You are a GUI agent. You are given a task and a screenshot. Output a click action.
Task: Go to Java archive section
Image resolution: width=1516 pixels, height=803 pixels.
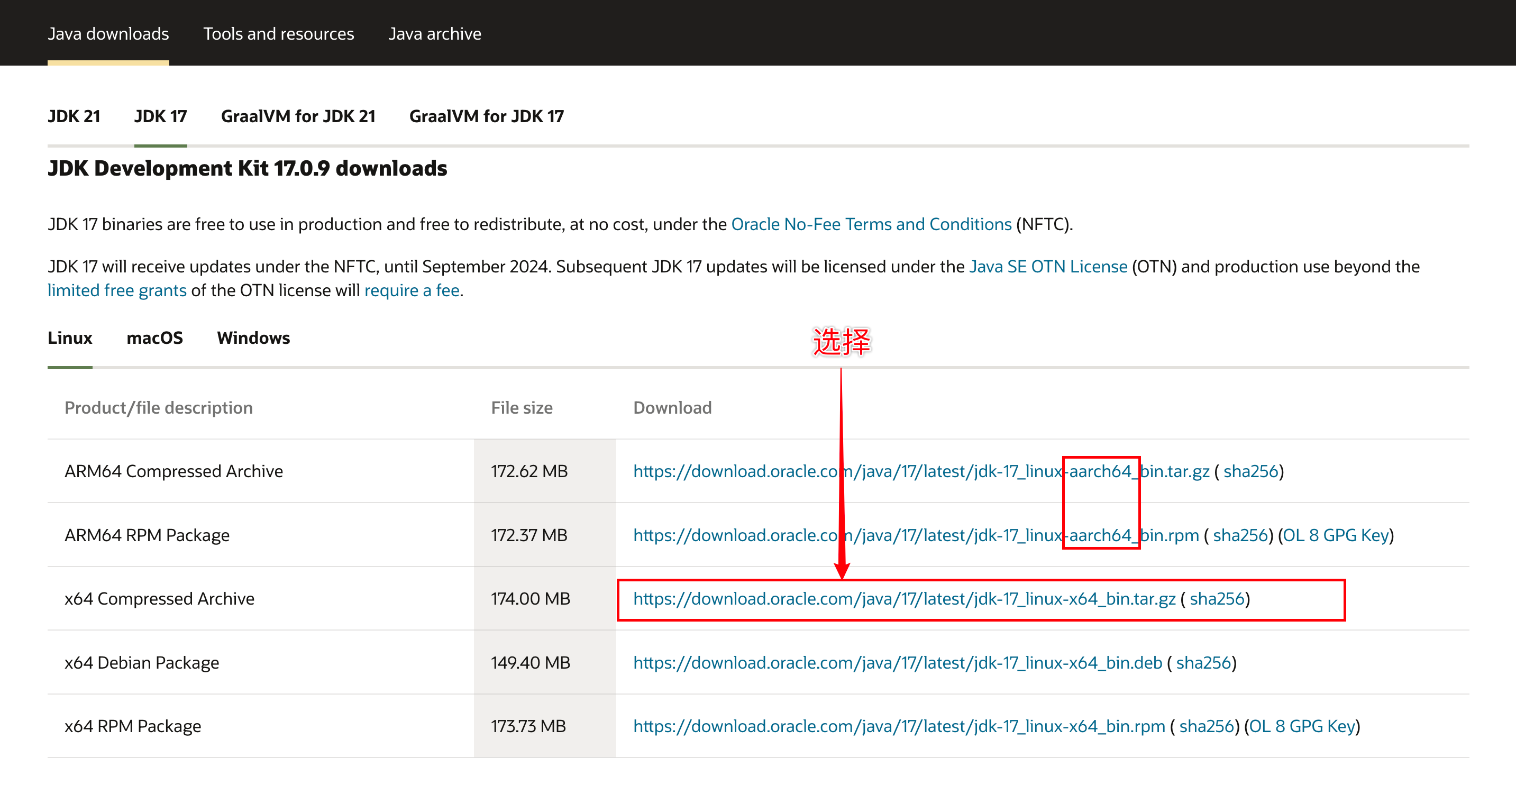(434, 33)
